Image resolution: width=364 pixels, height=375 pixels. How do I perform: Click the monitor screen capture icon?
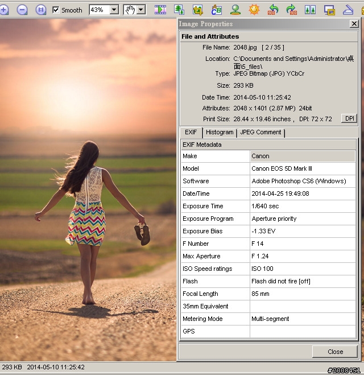pyautogui.click(x=329, y=10)
